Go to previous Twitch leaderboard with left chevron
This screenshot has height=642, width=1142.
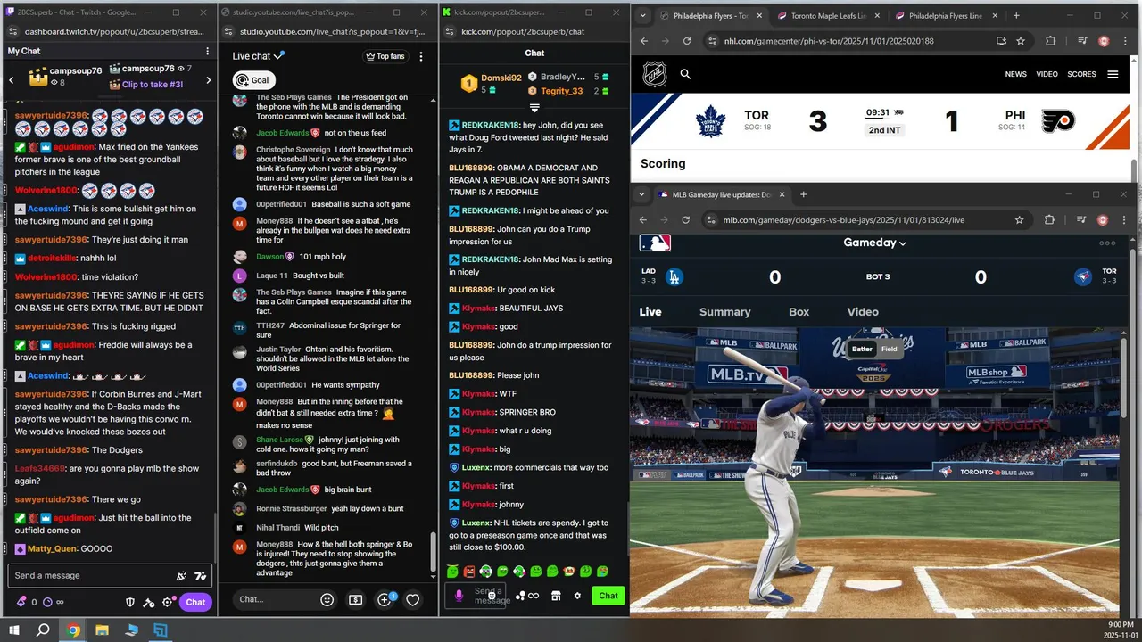(x=11, y=80)
